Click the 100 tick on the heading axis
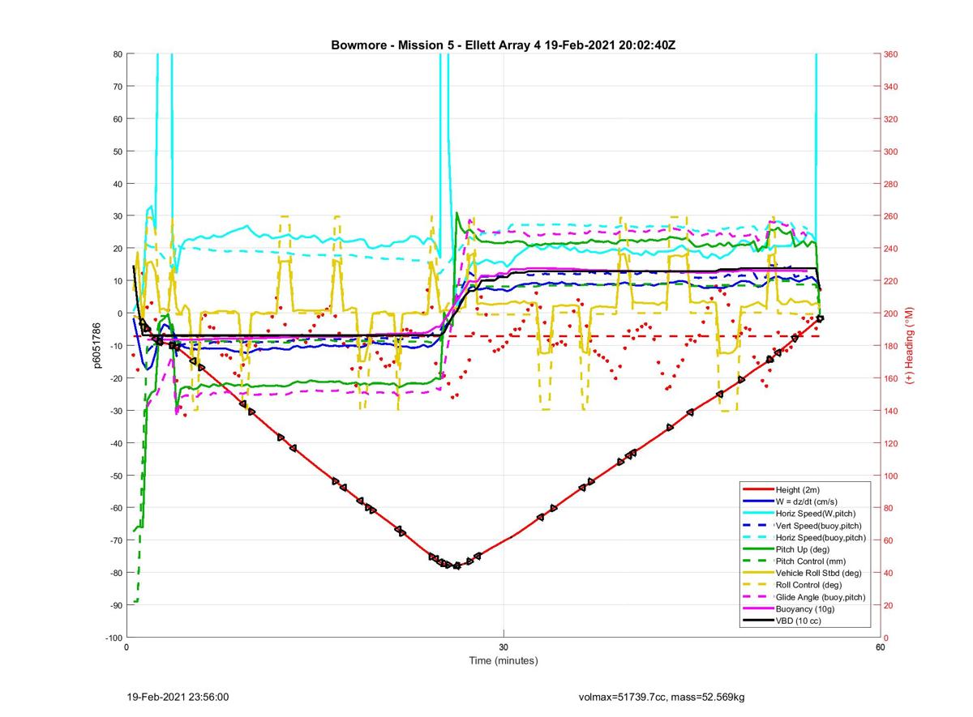This screenshot has height=717, width=973. (x=891, y=476)
